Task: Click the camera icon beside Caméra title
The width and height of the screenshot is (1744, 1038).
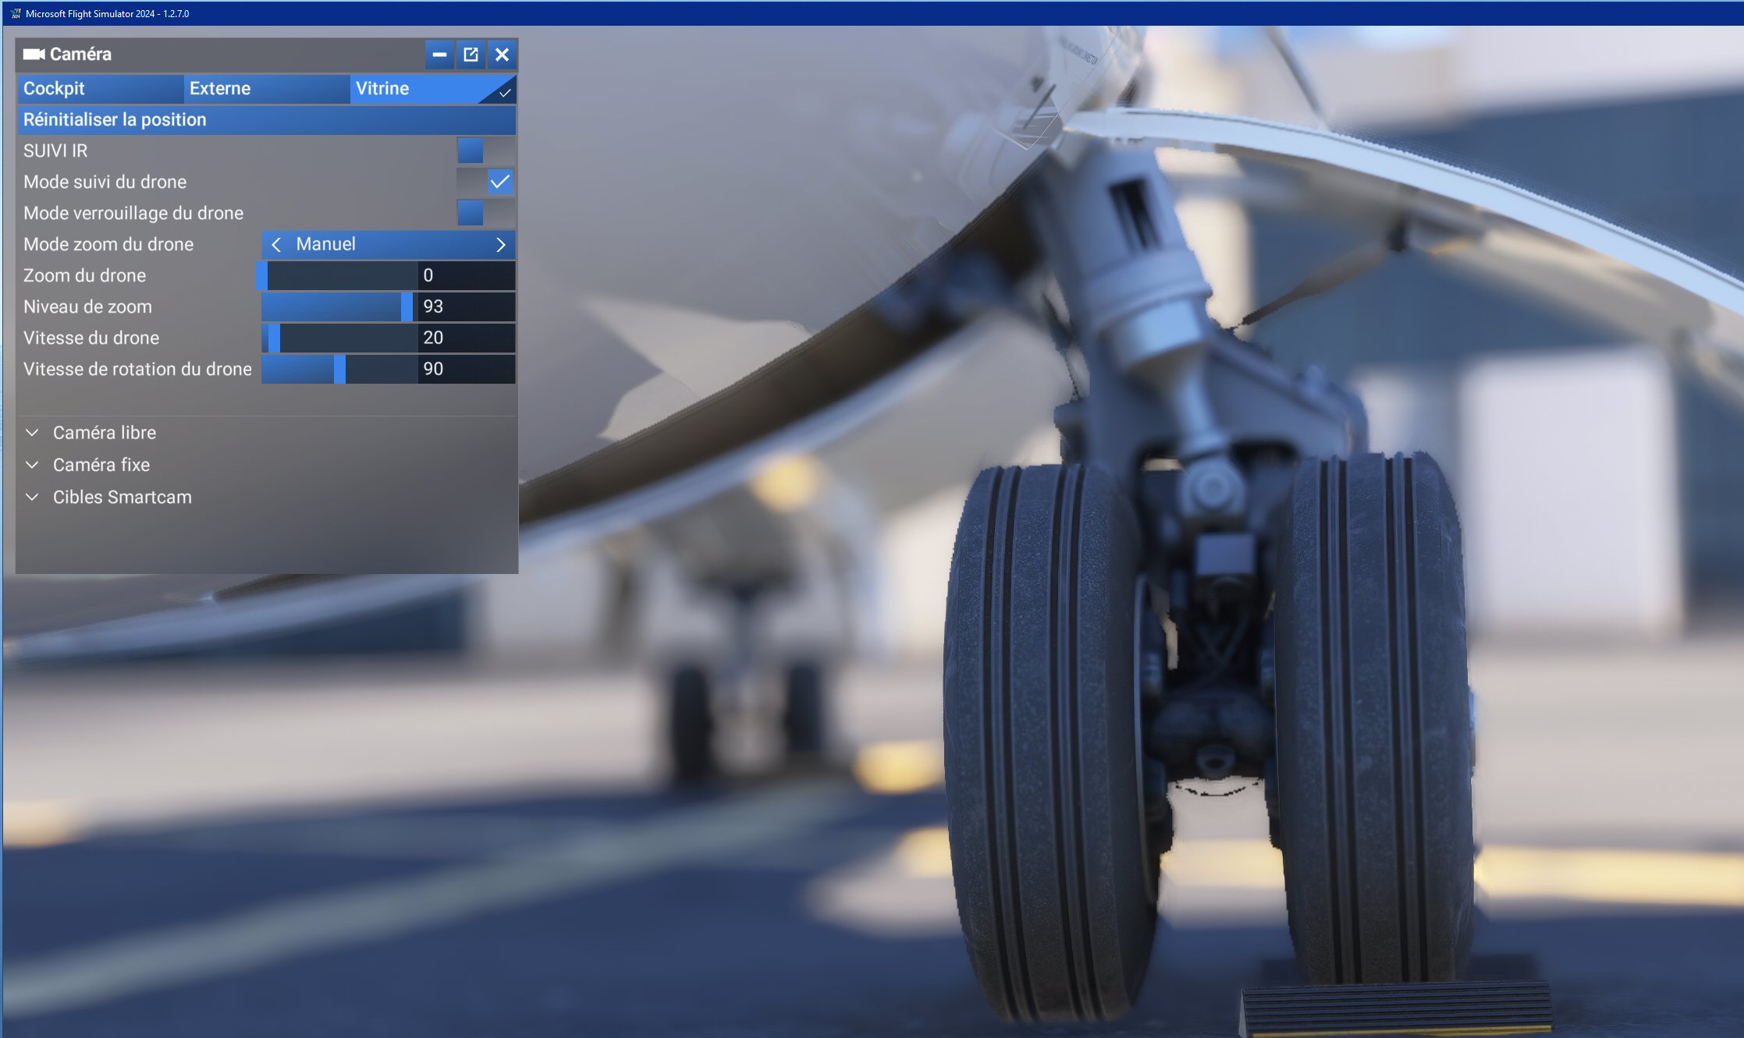Action: pos(34,54)
